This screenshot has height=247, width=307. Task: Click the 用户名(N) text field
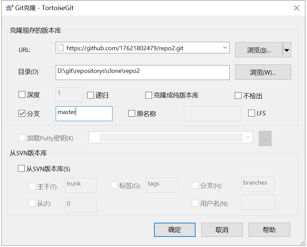(258, 202)
